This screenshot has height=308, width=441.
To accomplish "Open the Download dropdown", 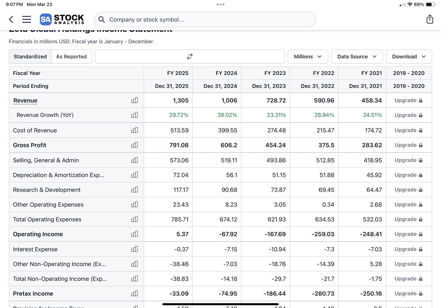I will click(x=409, y=57).
